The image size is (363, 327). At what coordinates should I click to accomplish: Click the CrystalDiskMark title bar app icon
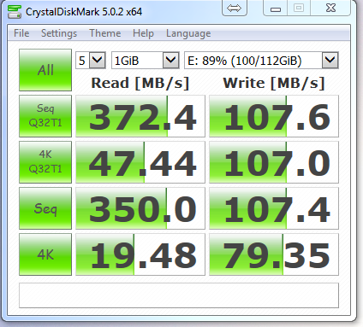click(15, 12)
